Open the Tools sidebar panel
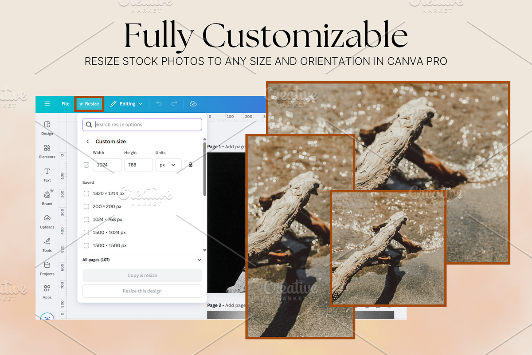Image resolution: width=532 pixels, height=355 pixels. pos(47,245)
